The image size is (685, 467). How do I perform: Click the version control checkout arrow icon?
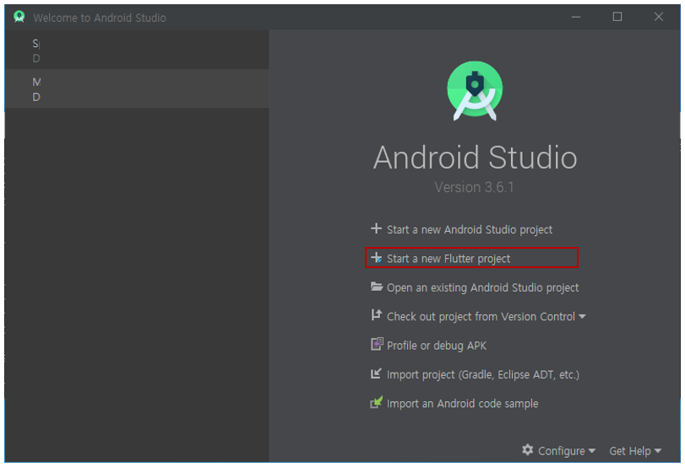(376, 315)
